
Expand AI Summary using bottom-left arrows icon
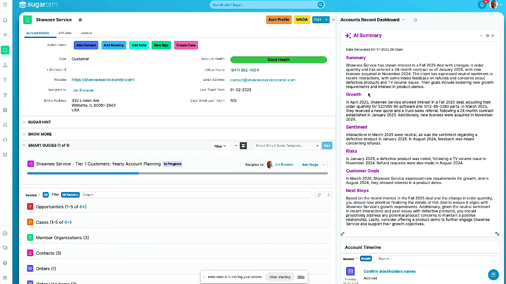click(342, 234)
